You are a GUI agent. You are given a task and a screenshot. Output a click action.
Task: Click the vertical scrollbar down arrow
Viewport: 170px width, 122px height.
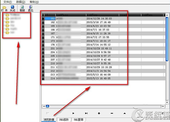tap(167, 102)
